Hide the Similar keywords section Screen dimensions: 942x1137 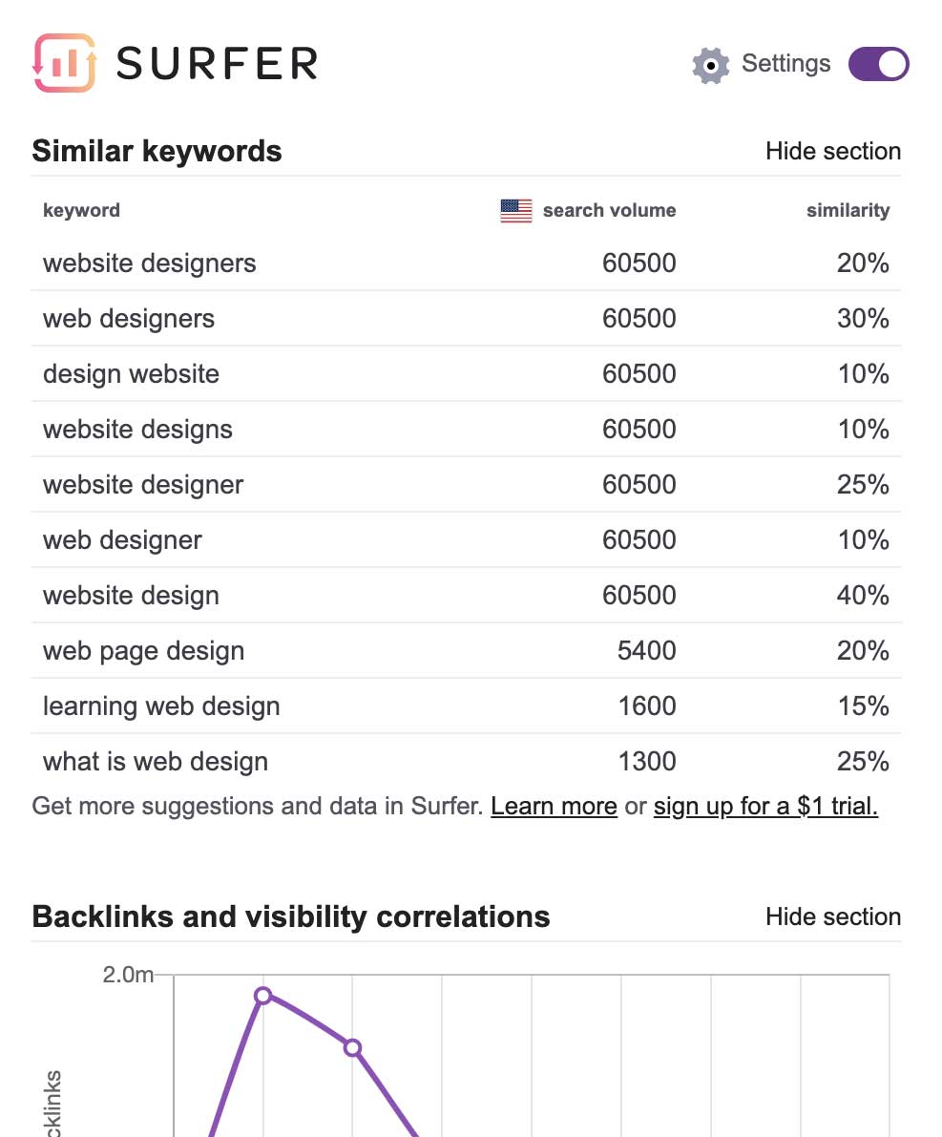click(832, 151)
